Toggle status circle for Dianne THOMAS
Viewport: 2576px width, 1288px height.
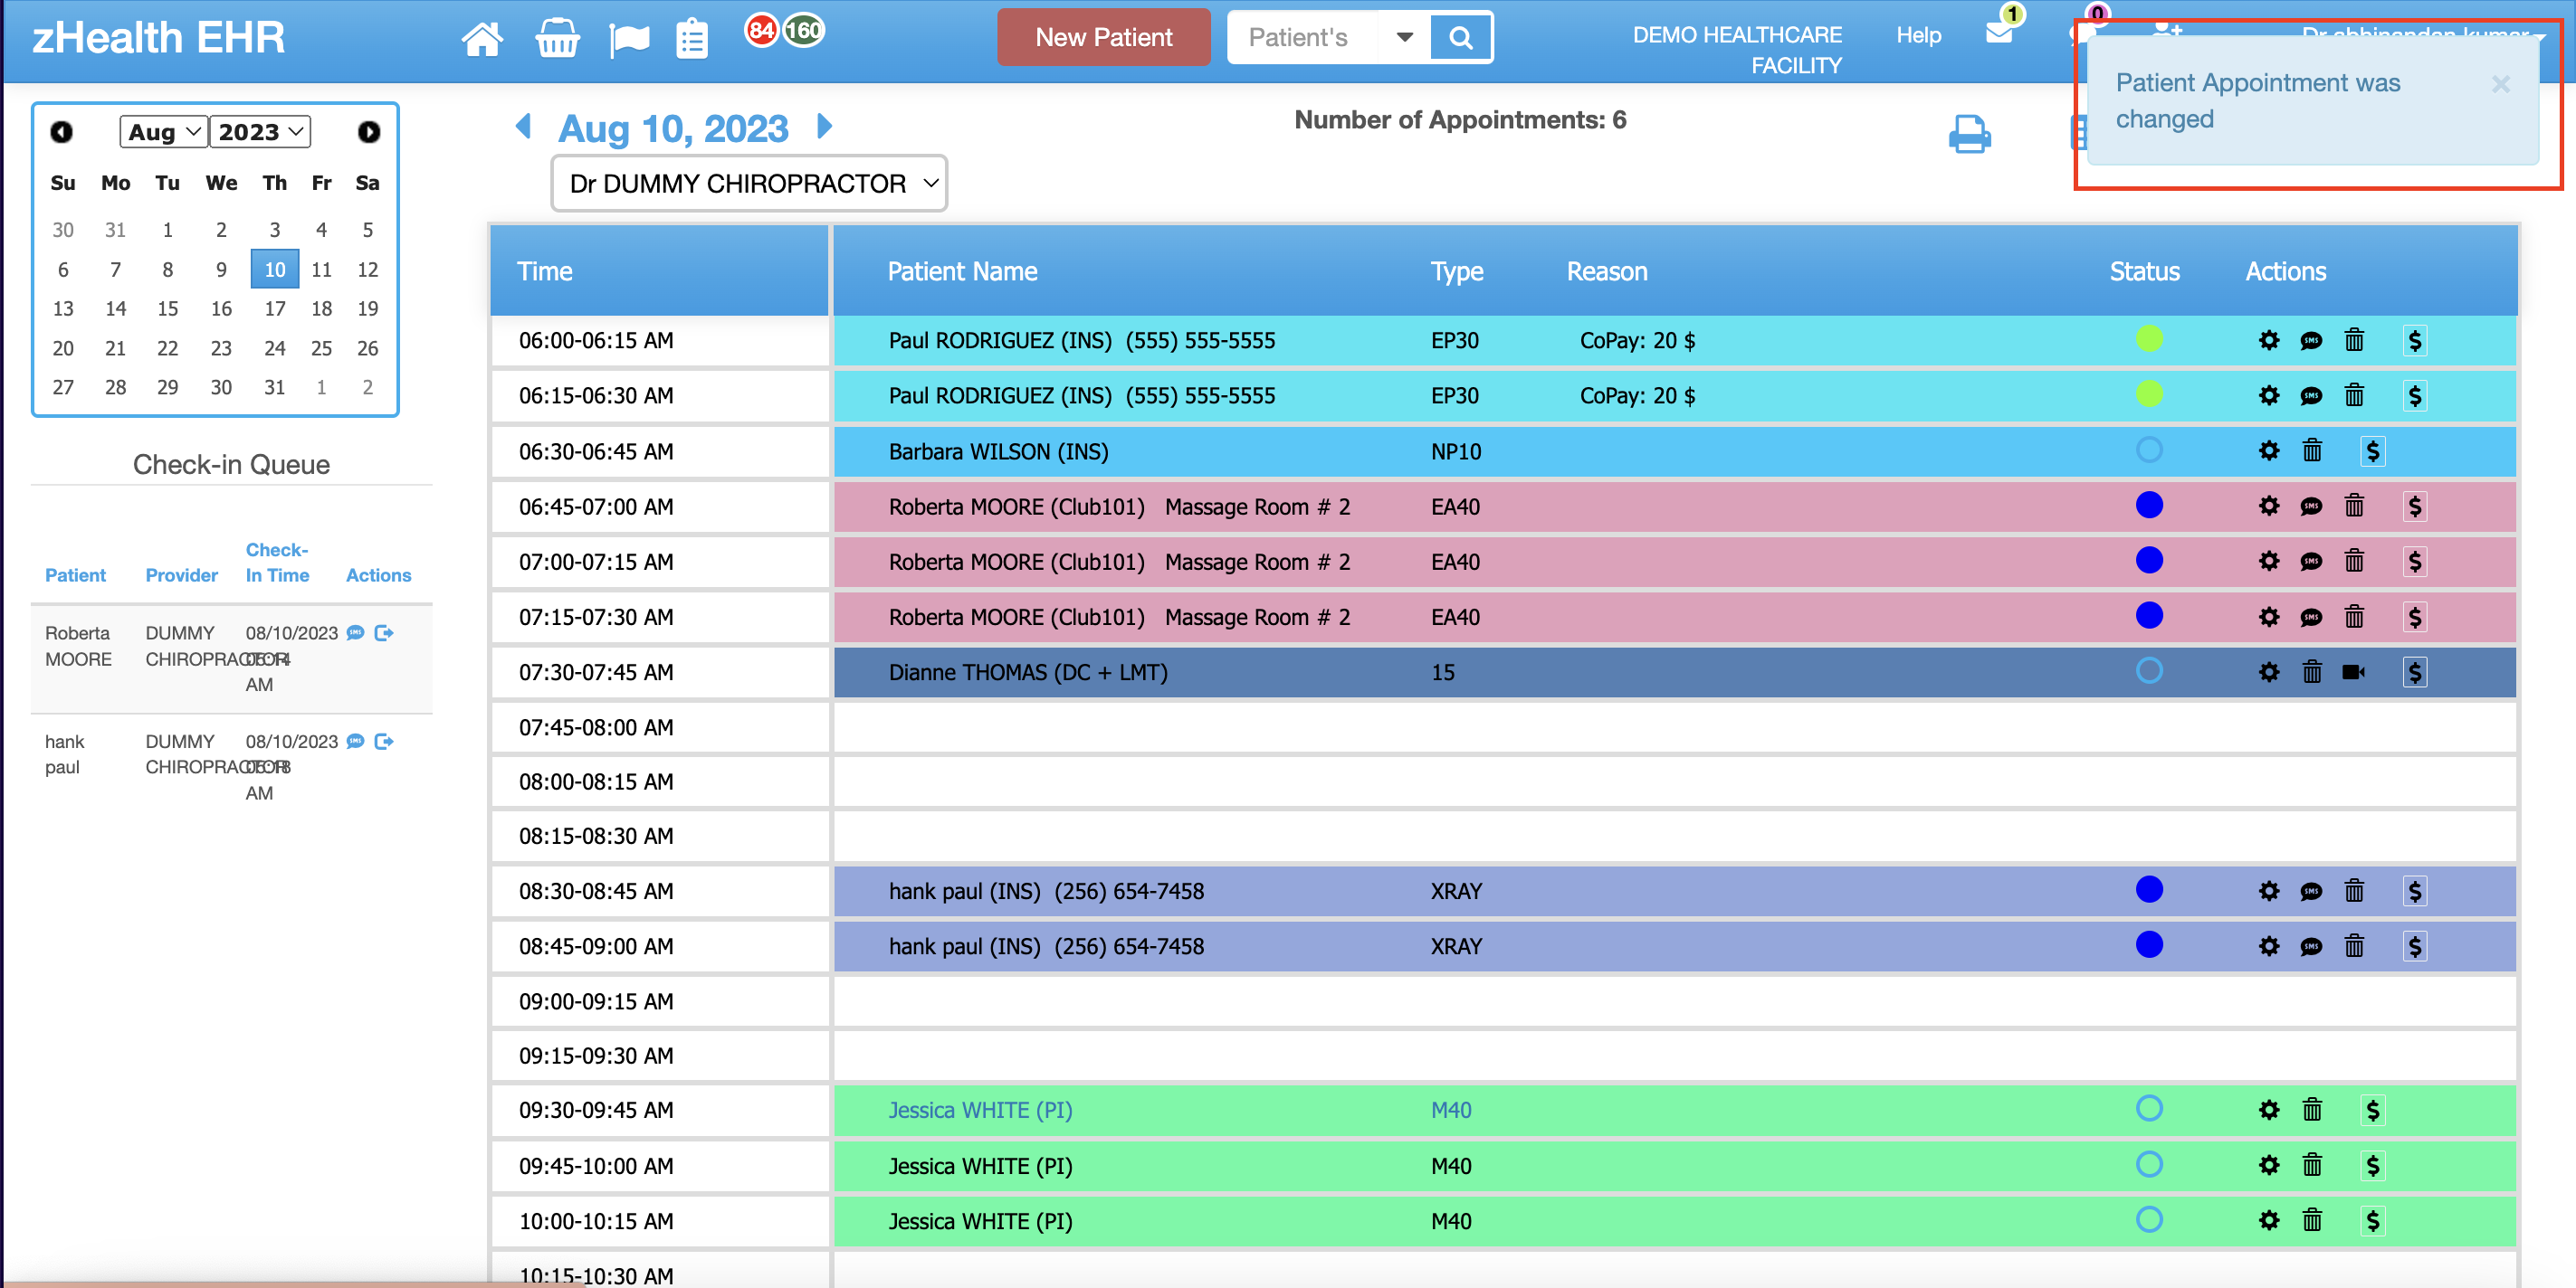(x=2148, y=670)
